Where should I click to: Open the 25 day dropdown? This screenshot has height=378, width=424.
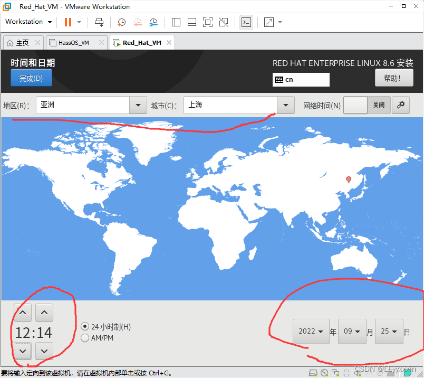[389, 332]
